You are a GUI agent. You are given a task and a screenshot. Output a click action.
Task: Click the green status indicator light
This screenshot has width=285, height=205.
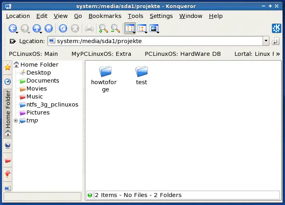(90, 195)
